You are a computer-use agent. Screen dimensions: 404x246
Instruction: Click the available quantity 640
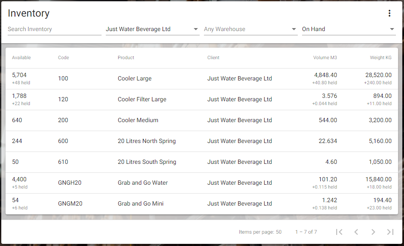(x=17, y=120)
